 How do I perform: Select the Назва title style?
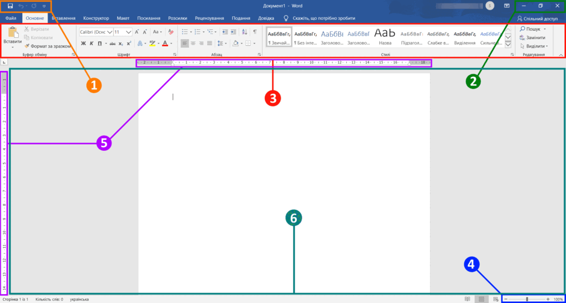pos(385,37)
